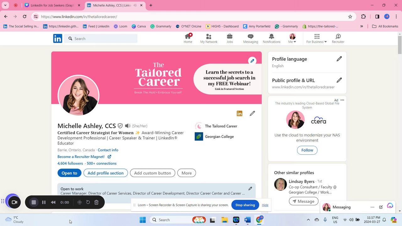Reload the page
The image size is (402, 226).
[x=24, y=17]
